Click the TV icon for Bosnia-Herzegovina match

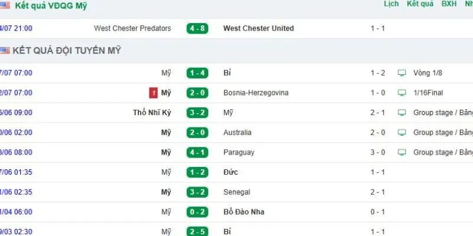point(401,93)
